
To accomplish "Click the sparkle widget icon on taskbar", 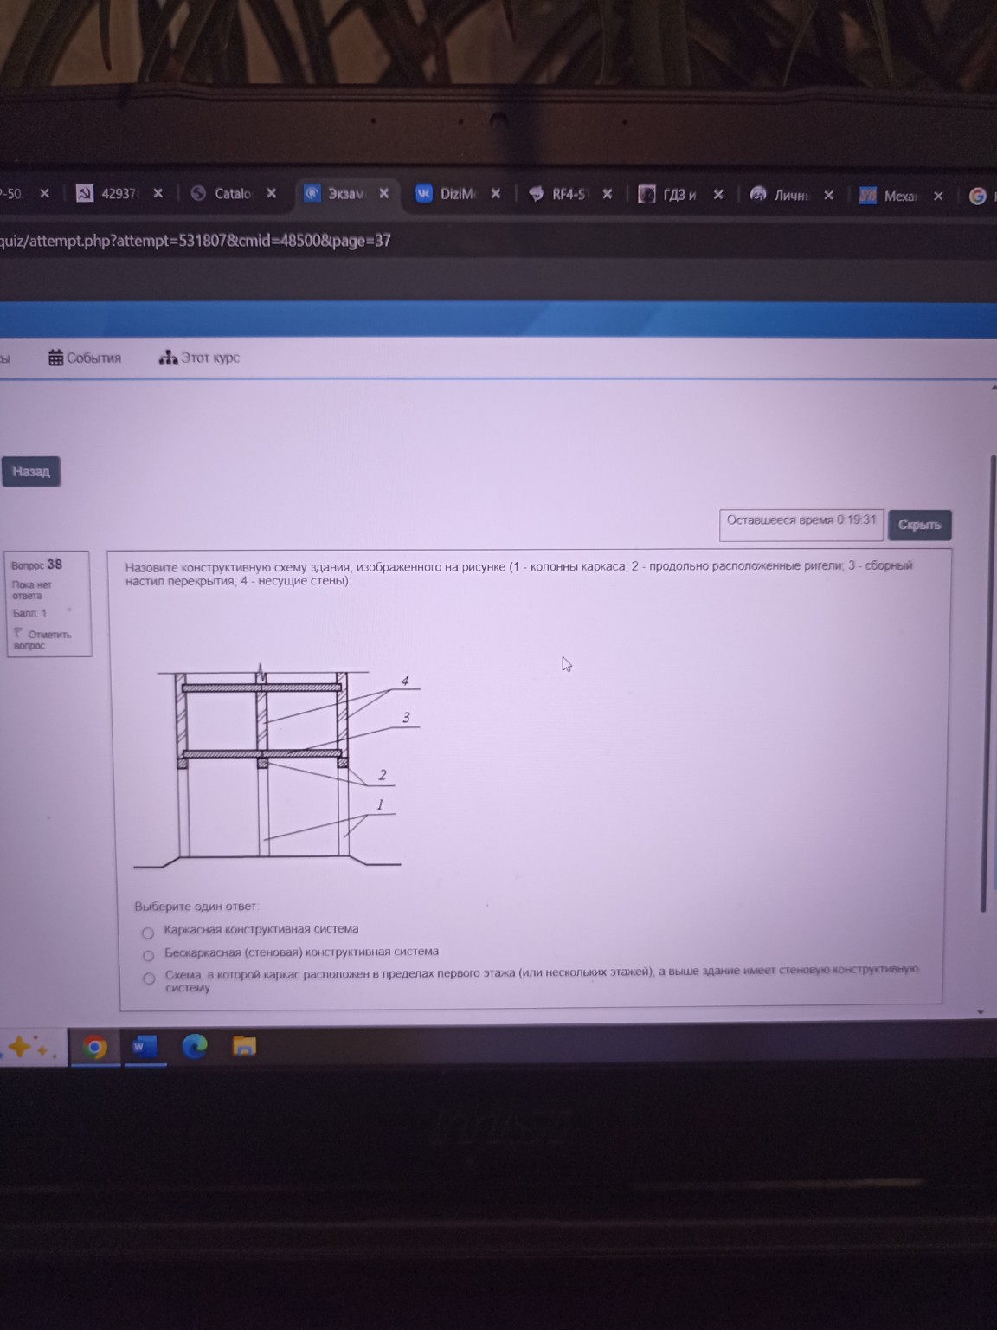I will click(x=26, y=1048).
